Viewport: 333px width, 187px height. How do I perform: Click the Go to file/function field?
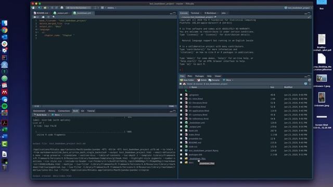tap(79, 8)
